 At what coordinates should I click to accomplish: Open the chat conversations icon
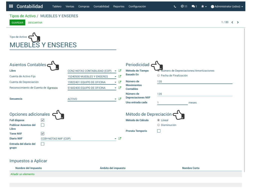click(194, 7)
